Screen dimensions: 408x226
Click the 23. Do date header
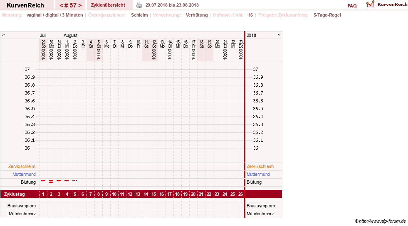[x=241, y=44]
